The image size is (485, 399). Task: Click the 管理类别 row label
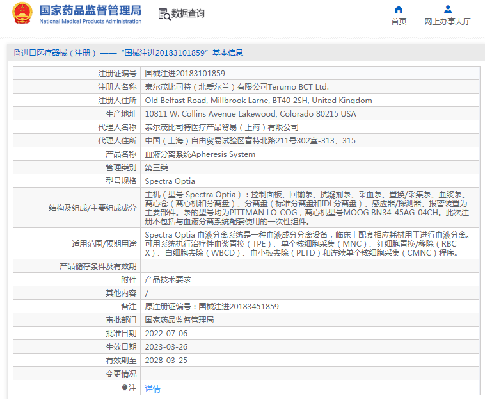tap(121, 168)
